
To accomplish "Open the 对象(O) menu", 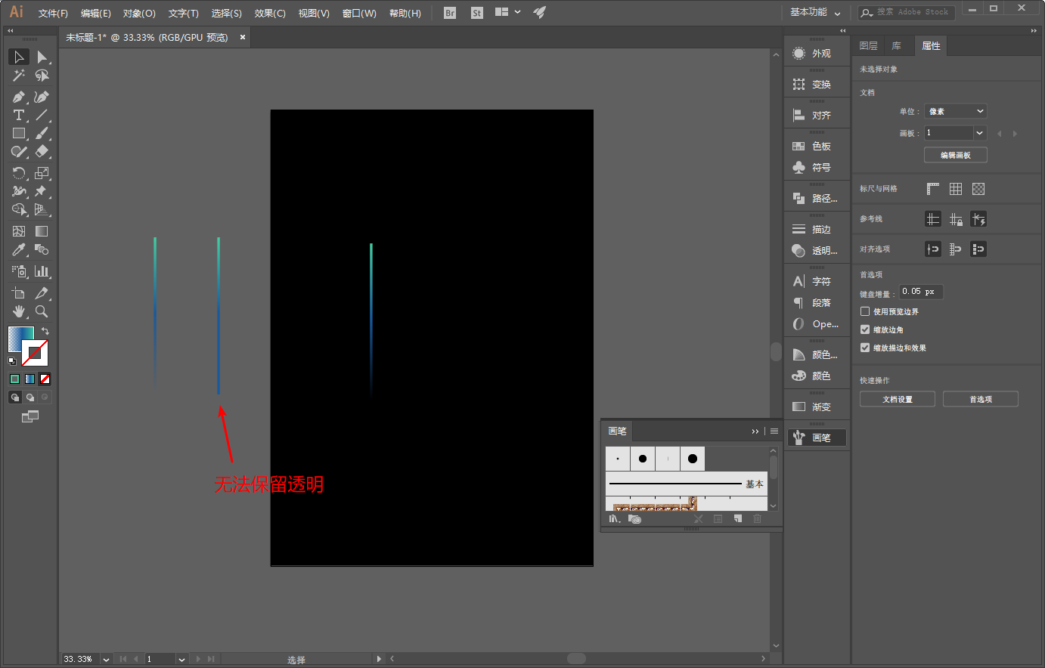I will point(139,14).
